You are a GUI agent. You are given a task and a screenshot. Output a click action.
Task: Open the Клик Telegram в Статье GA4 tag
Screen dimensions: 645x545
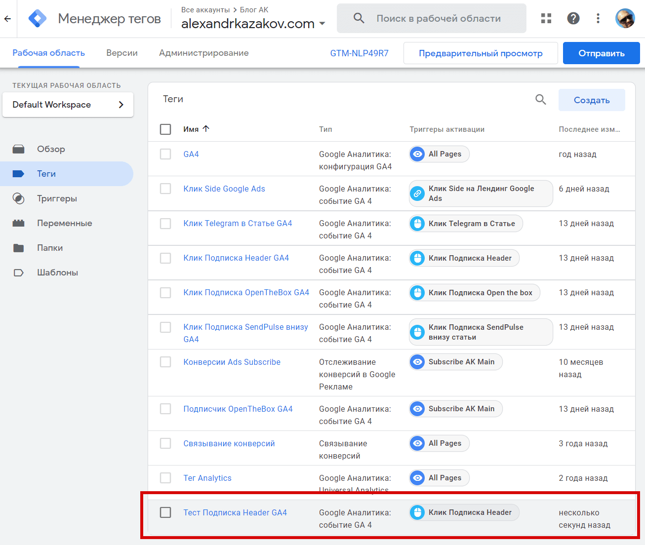point(238,223)
